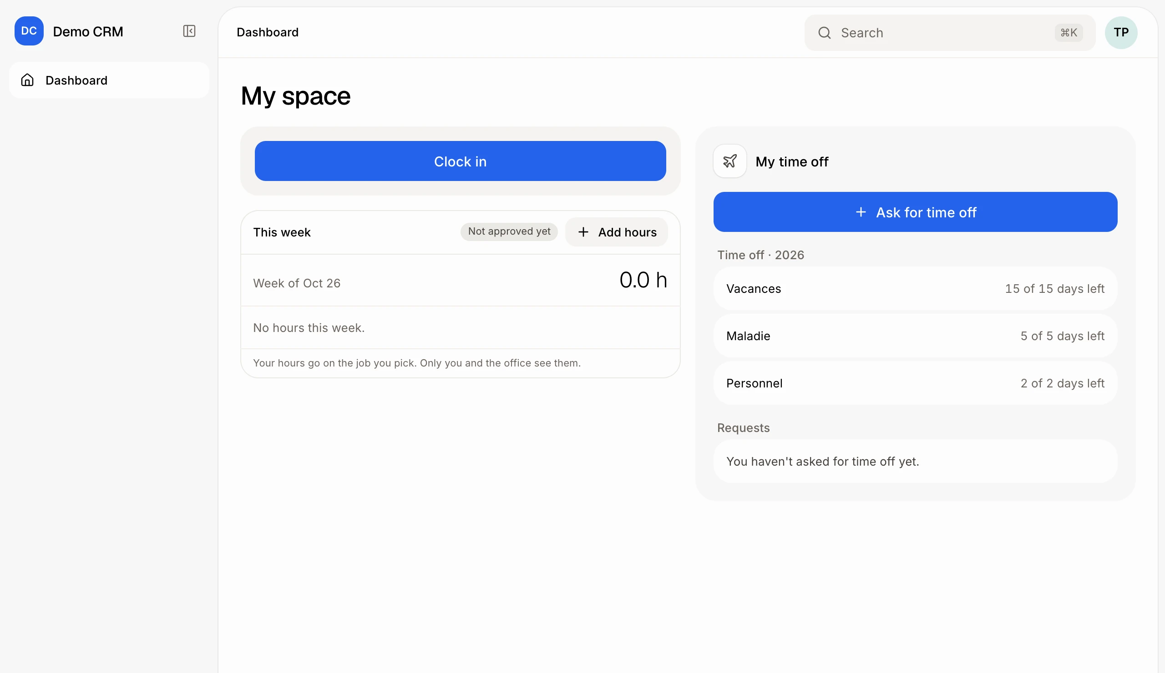Click 5 of 5 days left
This screenshot has height=673, width=1165.
[1062, 336]
